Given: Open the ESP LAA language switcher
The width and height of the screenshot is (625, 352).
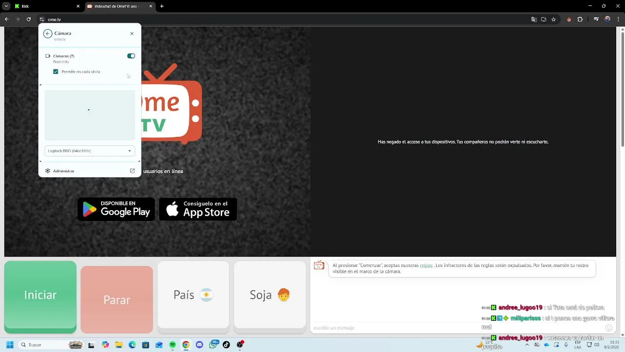Looking at the screenshot, I should [x=578, y=345].
